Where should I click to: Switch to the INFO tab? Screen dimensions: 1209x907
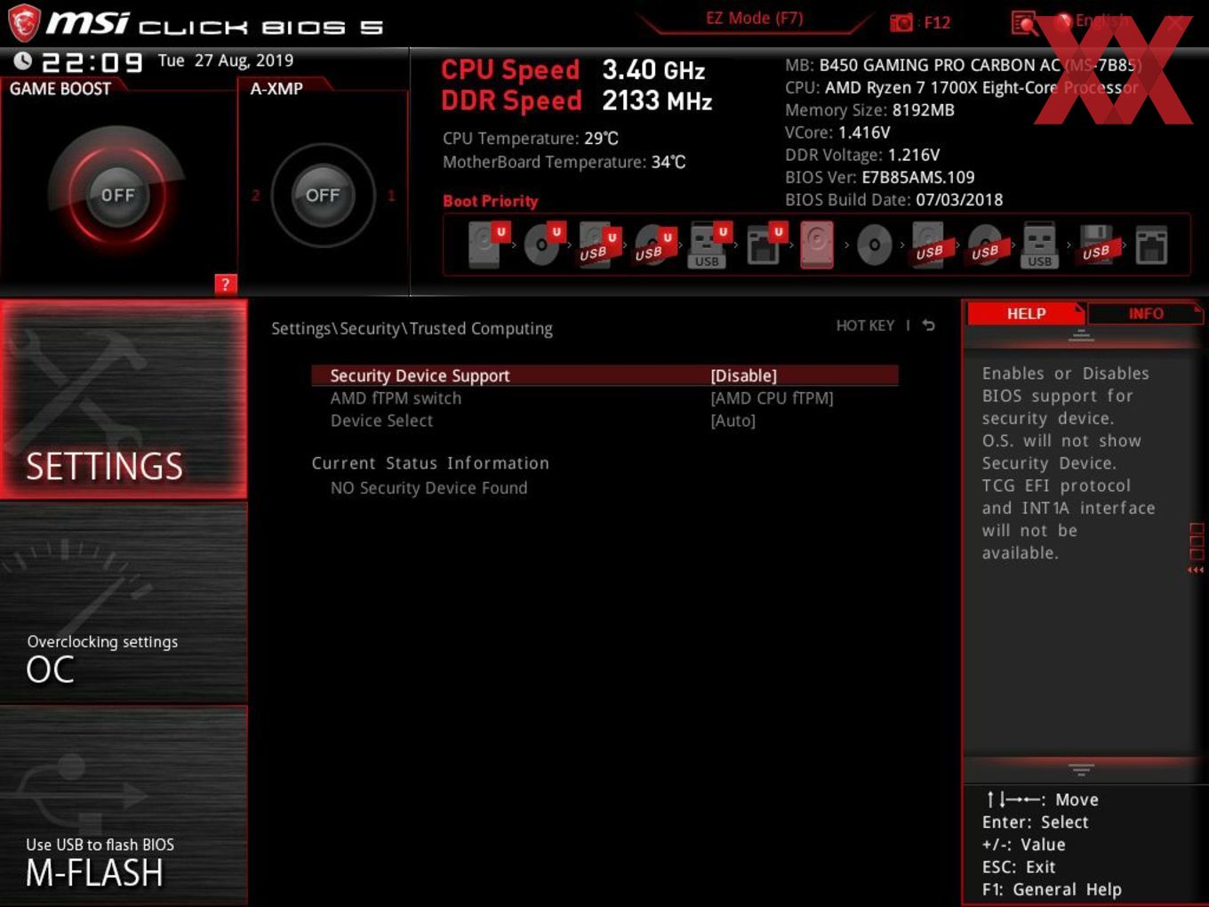(x=1145, y=313)
